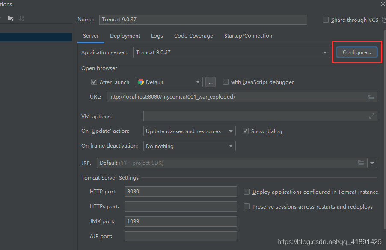Click the JRE browse folder icon
386x250 pixels.
(361, 163)
